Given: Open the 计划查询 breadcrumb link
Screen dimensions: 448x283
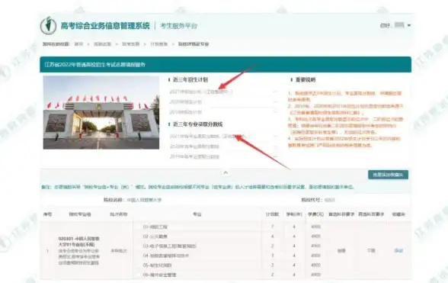Looking at the screenshot, I should (158, 44).
